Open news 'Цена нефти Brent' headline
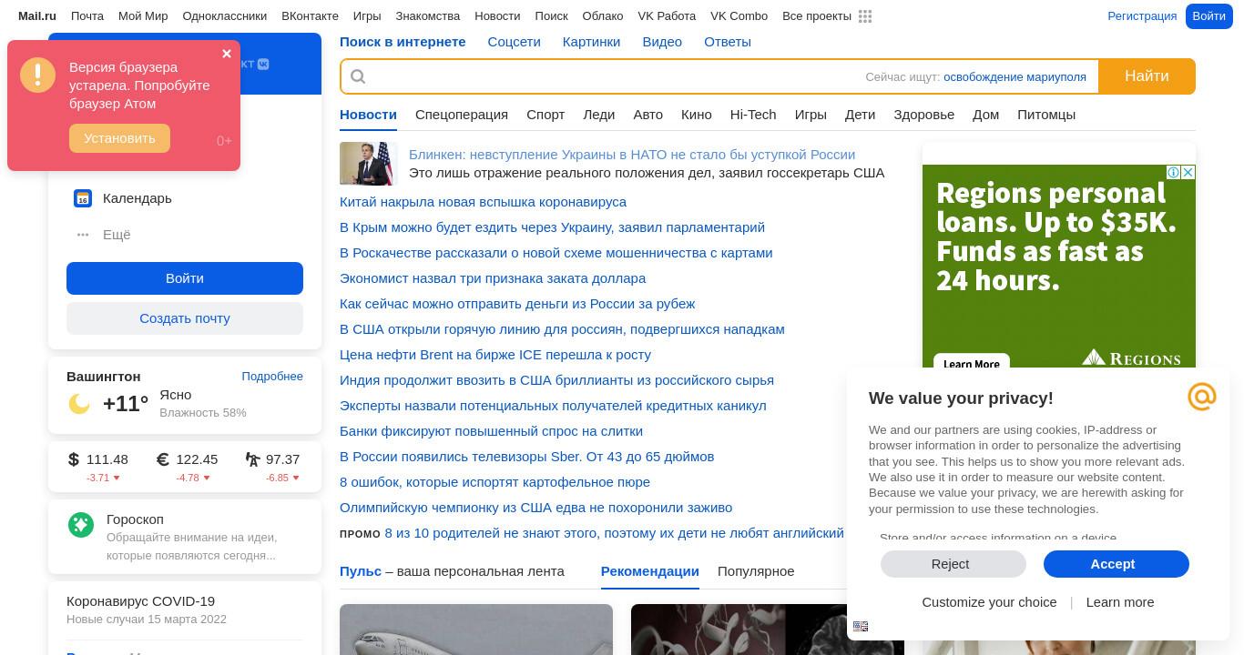The height and width of the screenshot is (655, 1244). point(495,355)
